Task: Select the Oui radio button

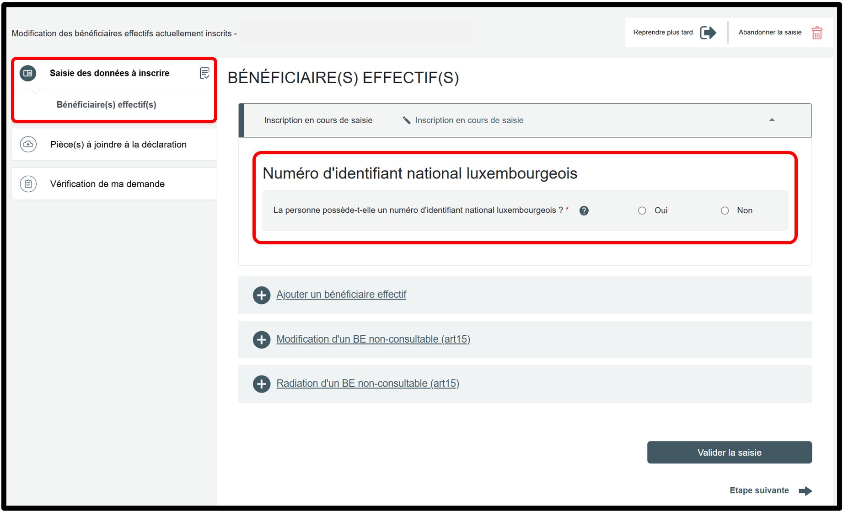Action: coord(642,210)
